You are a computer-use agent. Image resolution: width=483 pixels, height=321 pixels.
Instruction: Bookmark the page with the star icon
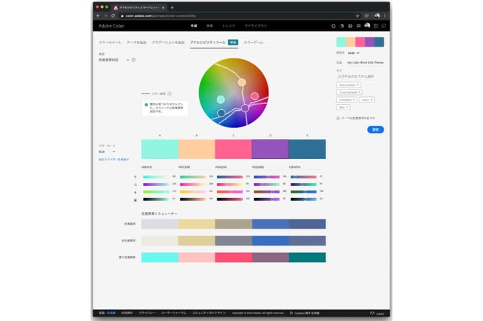(x=357, y=16)
